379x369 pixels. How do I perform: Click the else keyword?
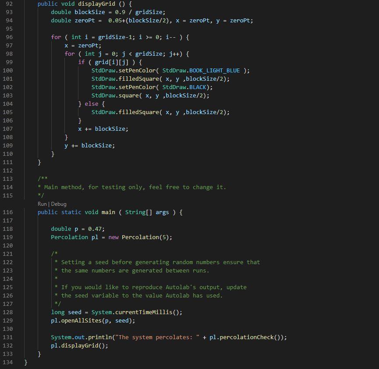point(92,104)
